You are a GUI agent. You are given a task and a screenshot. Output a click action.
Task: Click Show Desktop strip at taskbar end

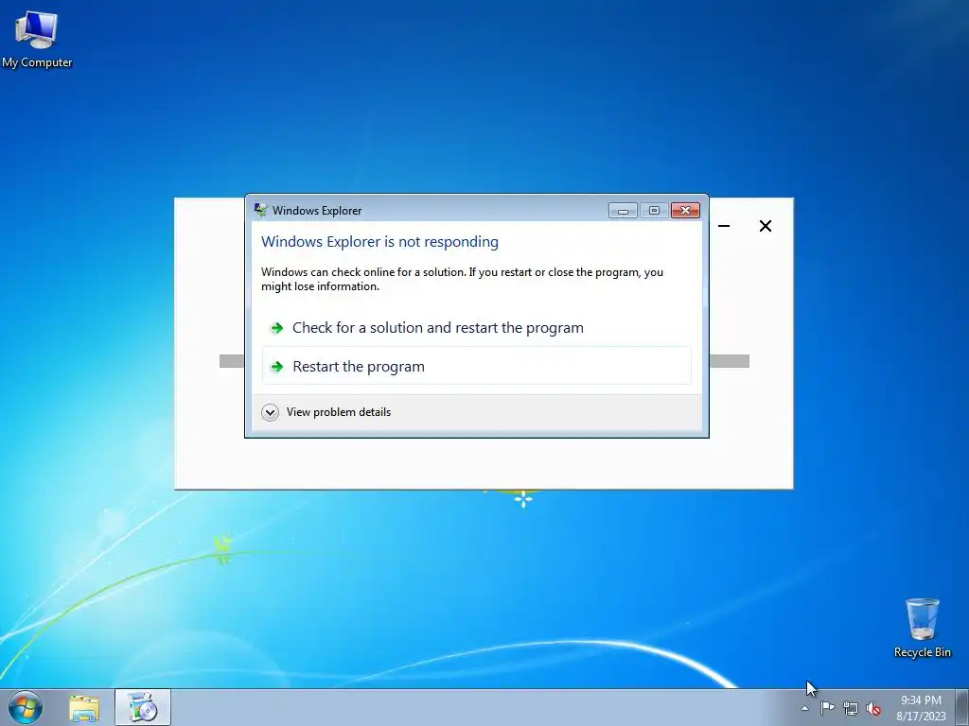pyautogui.click(x=961, y=707)
